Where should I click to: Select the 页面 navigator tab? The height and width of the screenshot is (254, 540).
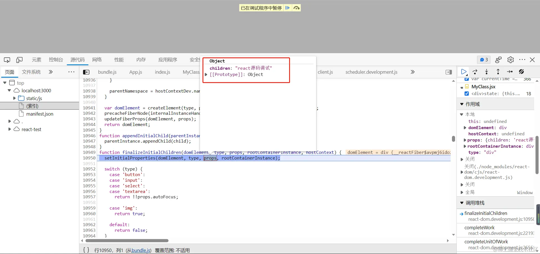point(10,72)
